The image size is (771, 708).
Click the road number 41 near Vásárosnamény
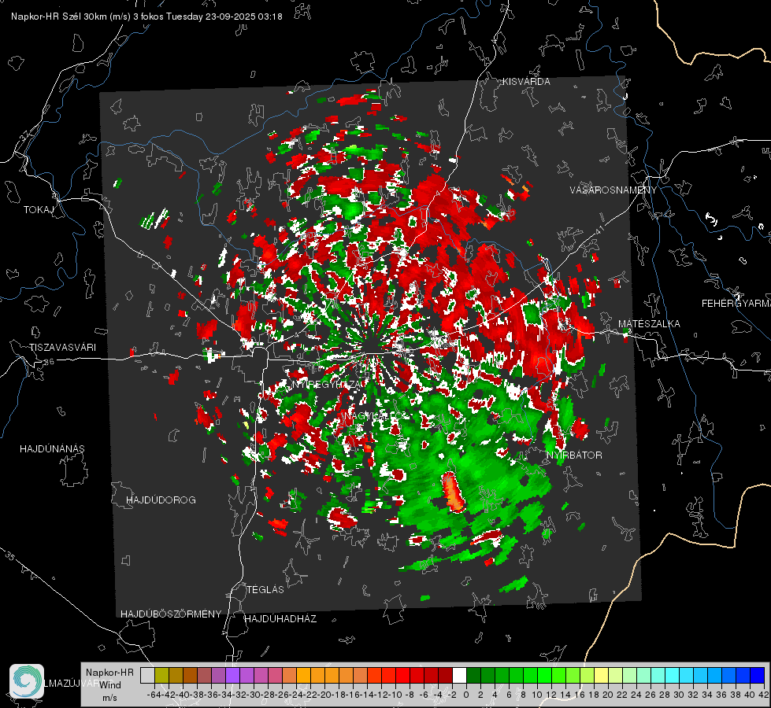[599, 229]
